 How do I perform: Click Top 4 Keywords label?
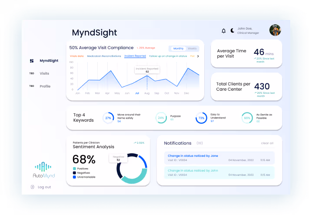coord(83,118)
